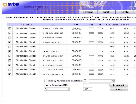The image size is (136, 104).
Task: Click the Mostra button
Action: (119, 89)
